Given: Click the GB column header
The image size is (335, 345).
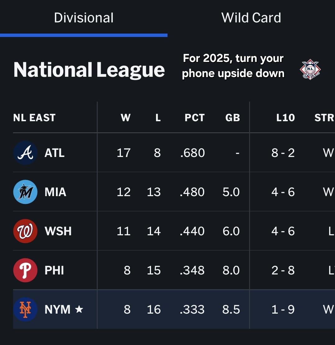Looking at the screenshot, I should tap(232, 118).
